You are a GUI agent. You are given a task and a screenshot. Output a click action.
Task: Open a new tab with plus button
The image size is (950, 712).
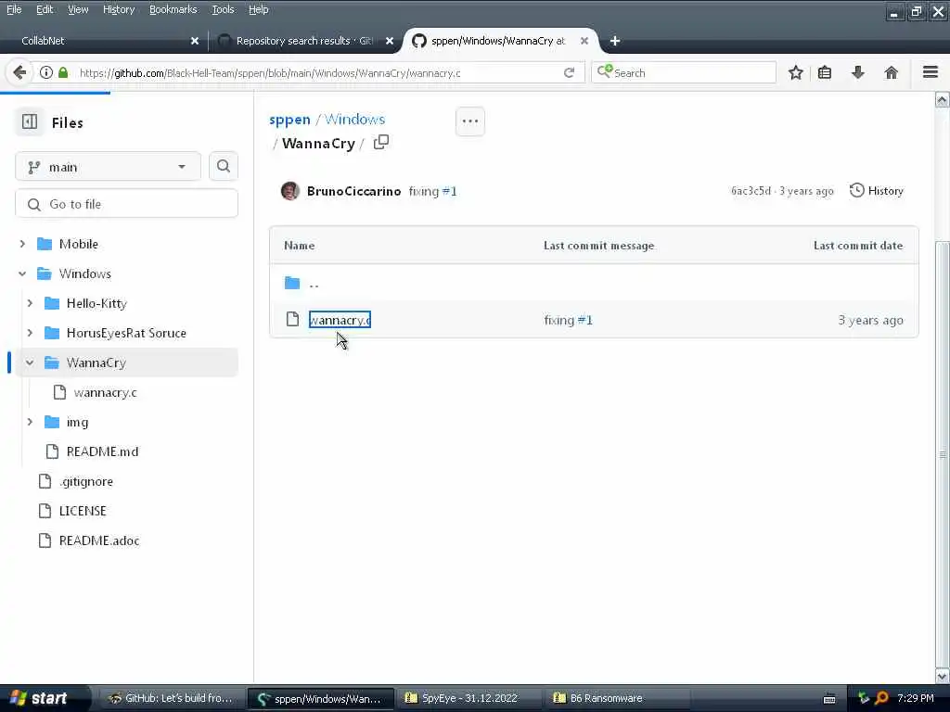(615, 41)
